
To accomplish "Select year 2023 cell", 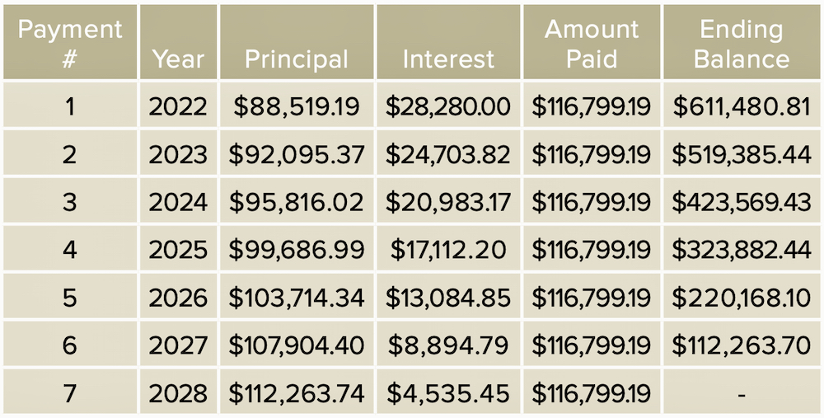I will tap(178, 154).
